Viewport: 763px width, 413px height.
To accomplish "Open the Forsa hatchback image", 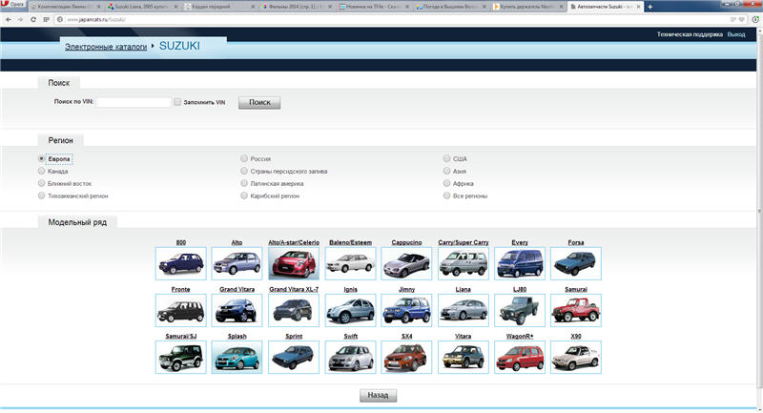I will click(x=576, y=263).
